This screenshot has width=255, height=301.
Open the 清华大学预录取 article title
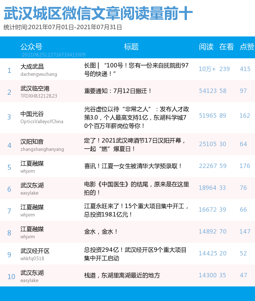[133, 166]
